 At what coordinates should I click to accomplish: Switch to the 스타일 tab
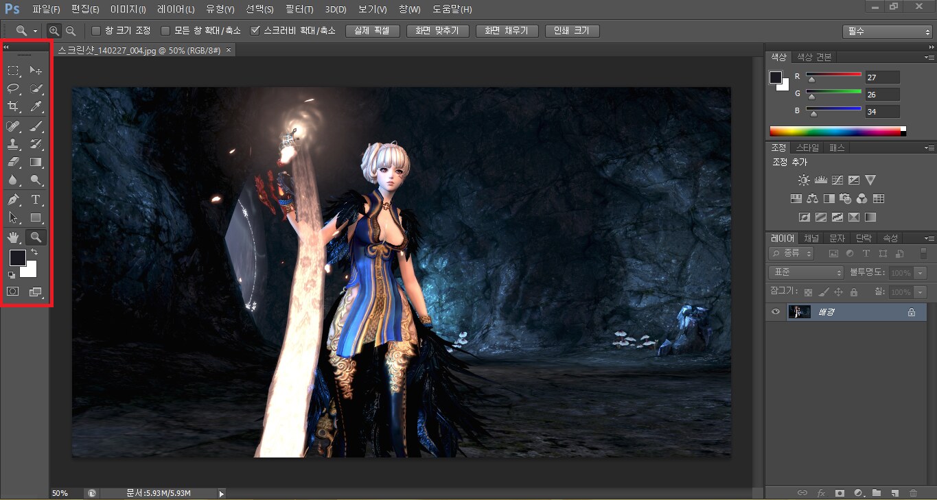click(807, 148)
